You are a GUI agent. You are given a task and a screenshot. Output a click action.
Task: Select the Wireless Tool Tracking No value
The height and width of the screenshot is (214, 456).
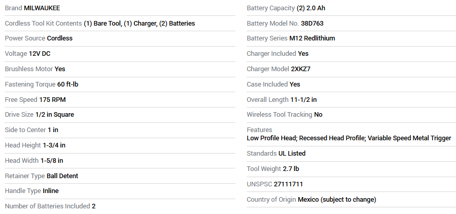click(x=318, y=115)
